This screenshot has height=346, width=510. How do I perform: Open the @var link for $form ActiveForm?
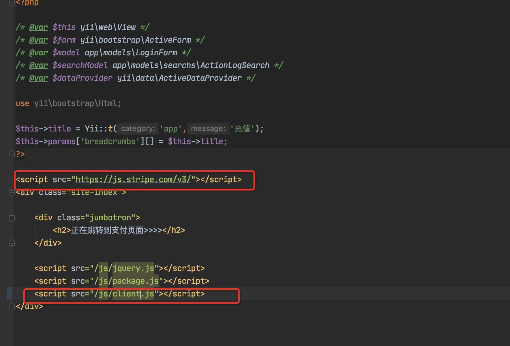click(38, 40)
